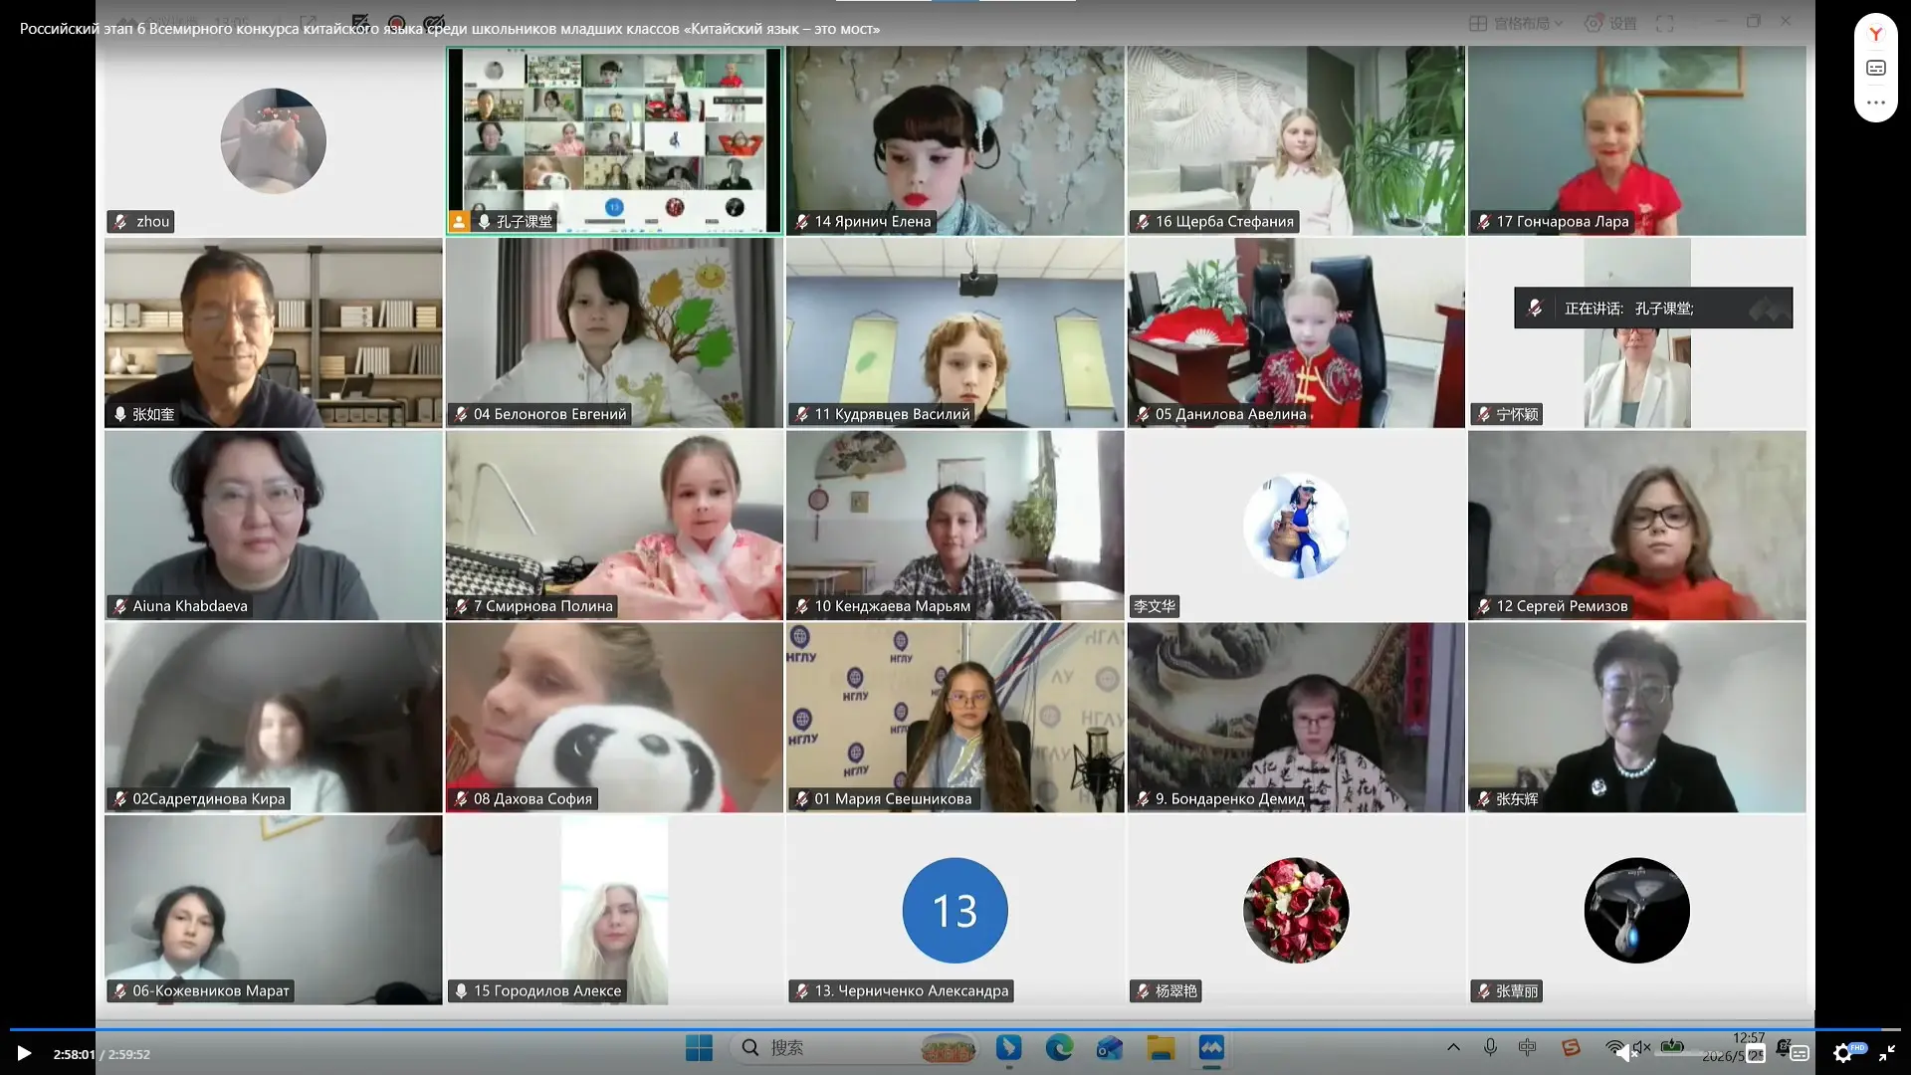
Task: Click the Sogou input S icon in the tray
Action: [x=1571, y=1047]
